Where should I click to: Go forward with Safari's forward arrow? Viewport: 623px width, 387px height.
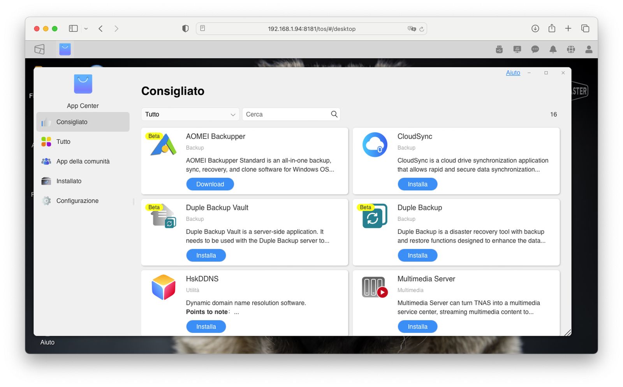[x=116, y=28]
